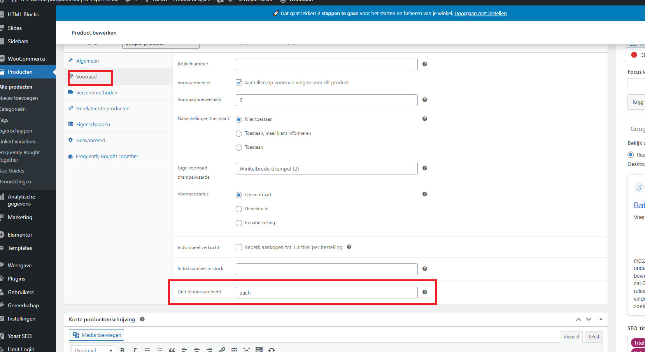Open Elementor in the admin sidebar
645x352 pixels.
coord(20,235)
